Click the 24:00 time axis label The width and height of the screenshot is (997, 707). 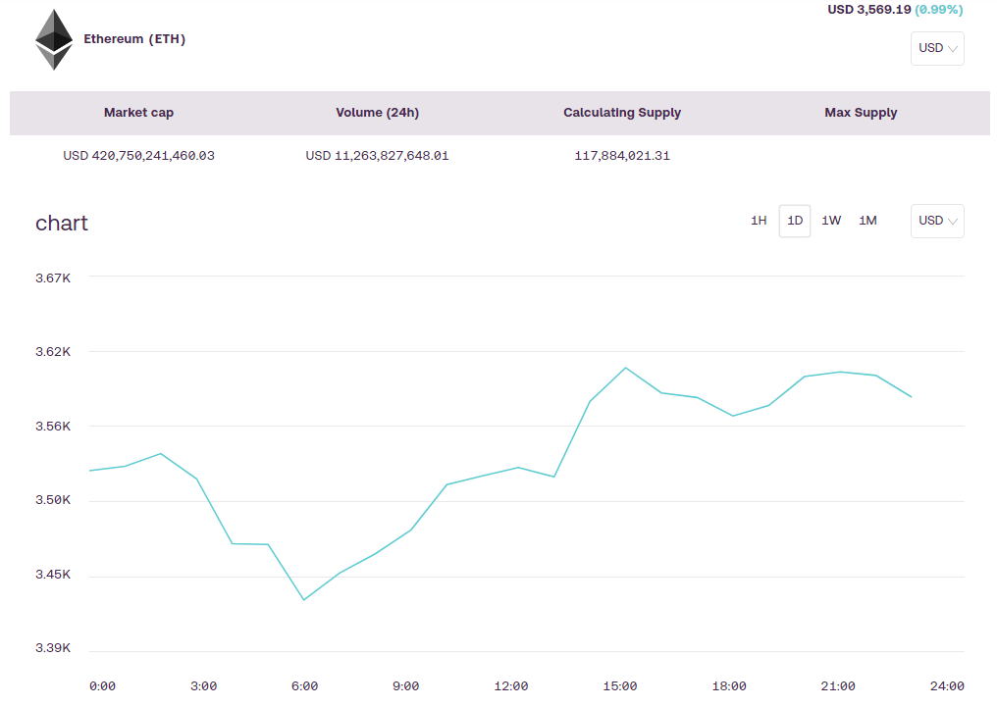pyautogui.click(x=947, y=686)
